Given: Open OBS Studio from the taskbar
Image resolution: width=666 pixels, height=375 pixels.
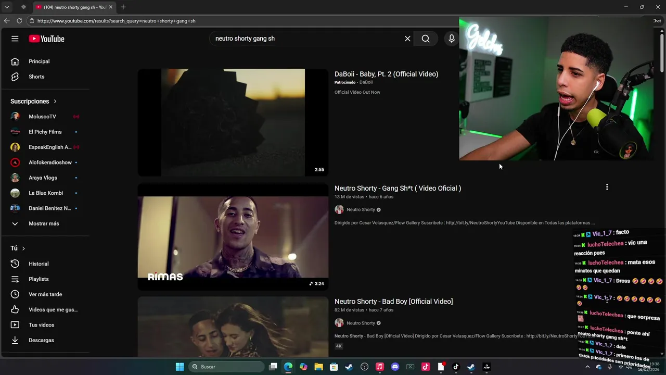Looking at the screenshot, I should point(364,367).
